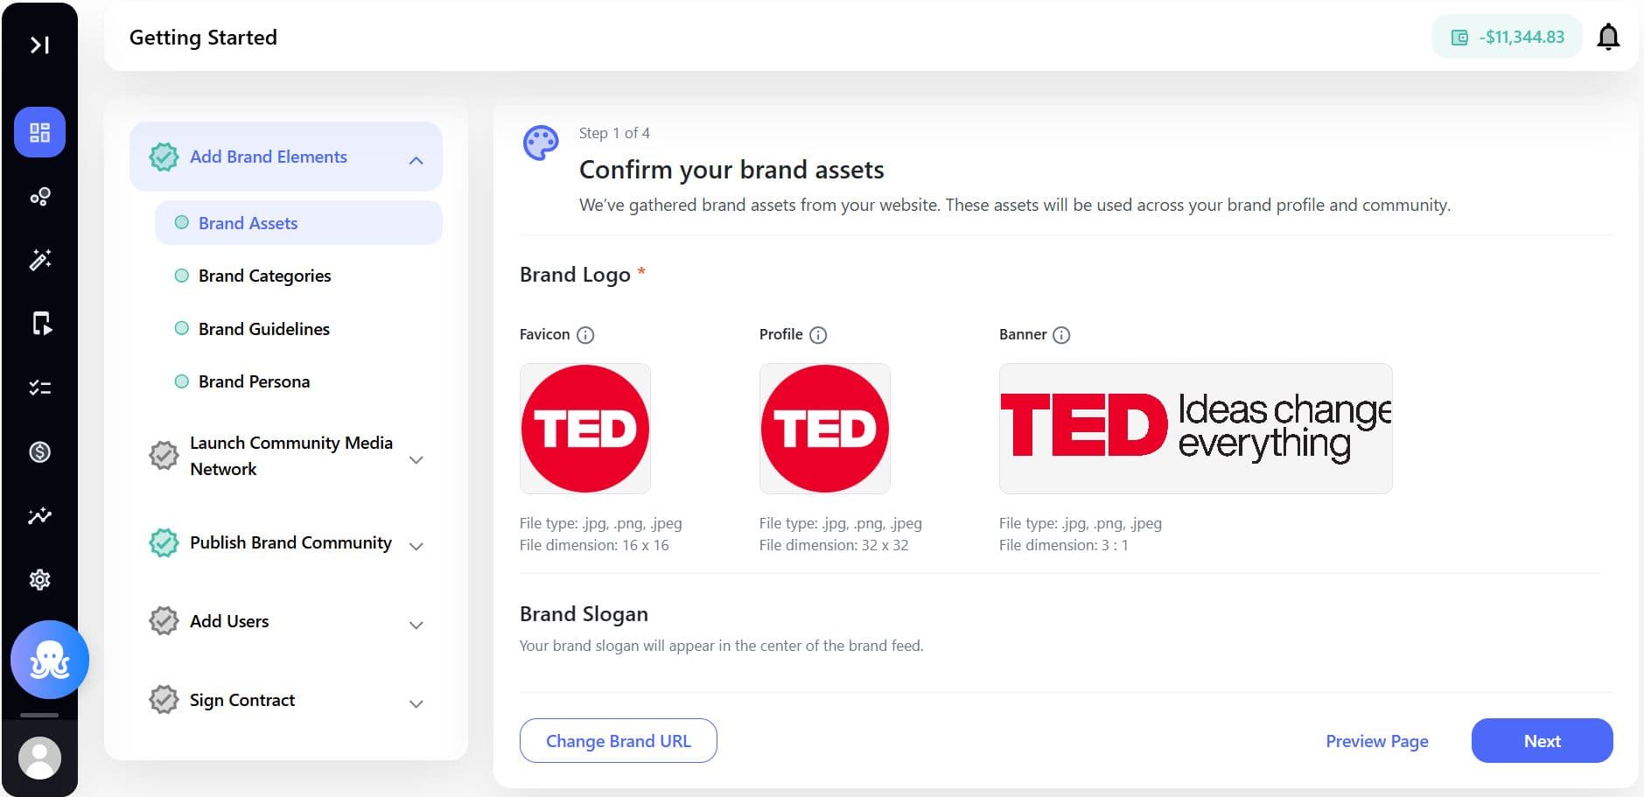Open the settings gear in sidebar
The height and width of the screenshot is (797, 1644).
[39, 579]
